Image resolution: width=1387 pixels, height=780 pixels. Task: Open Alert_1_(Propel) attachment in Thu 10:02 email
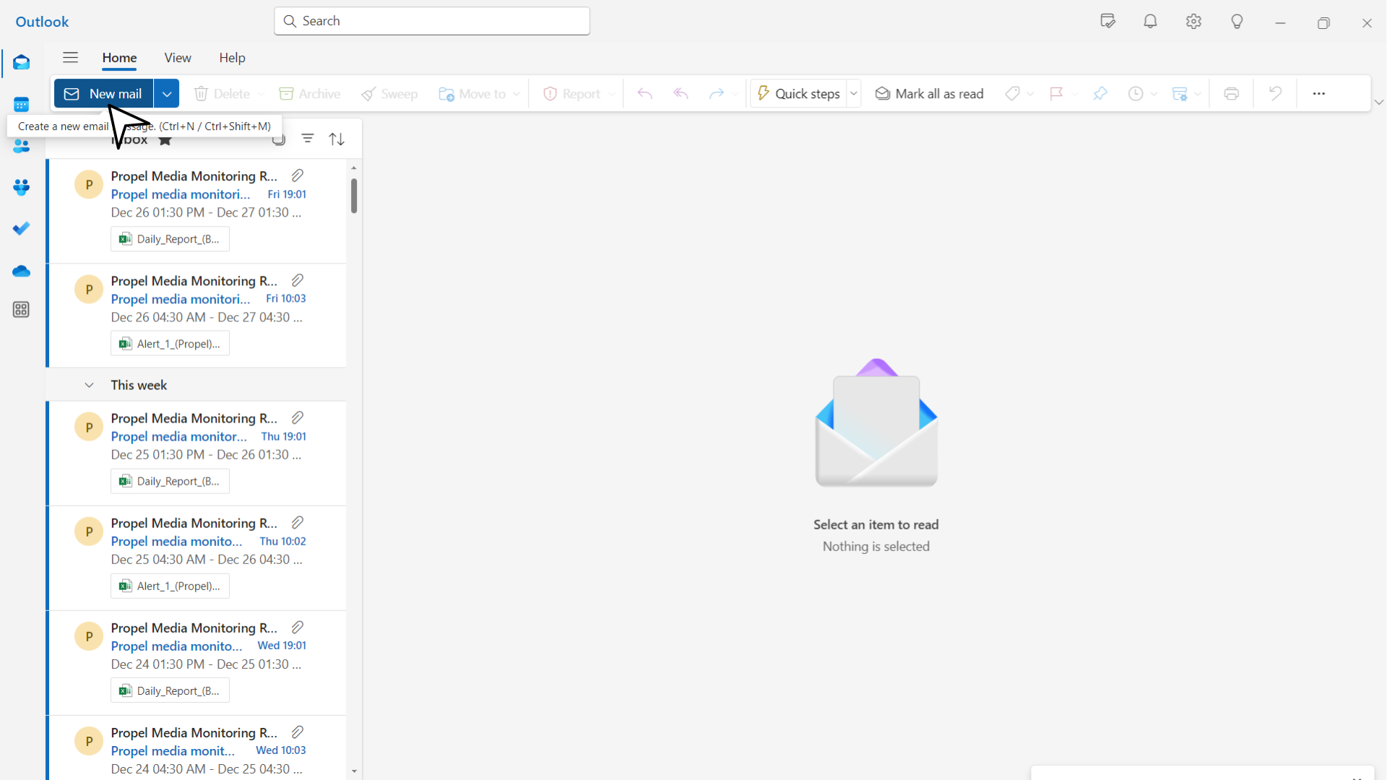[x=170, y=586]
